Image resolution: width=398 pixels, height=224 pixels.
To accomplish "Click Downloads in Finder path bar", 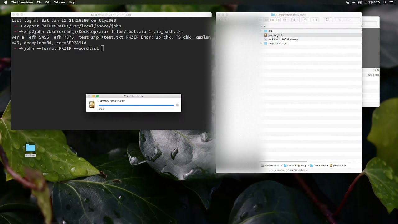I will (x=318, y=166).
